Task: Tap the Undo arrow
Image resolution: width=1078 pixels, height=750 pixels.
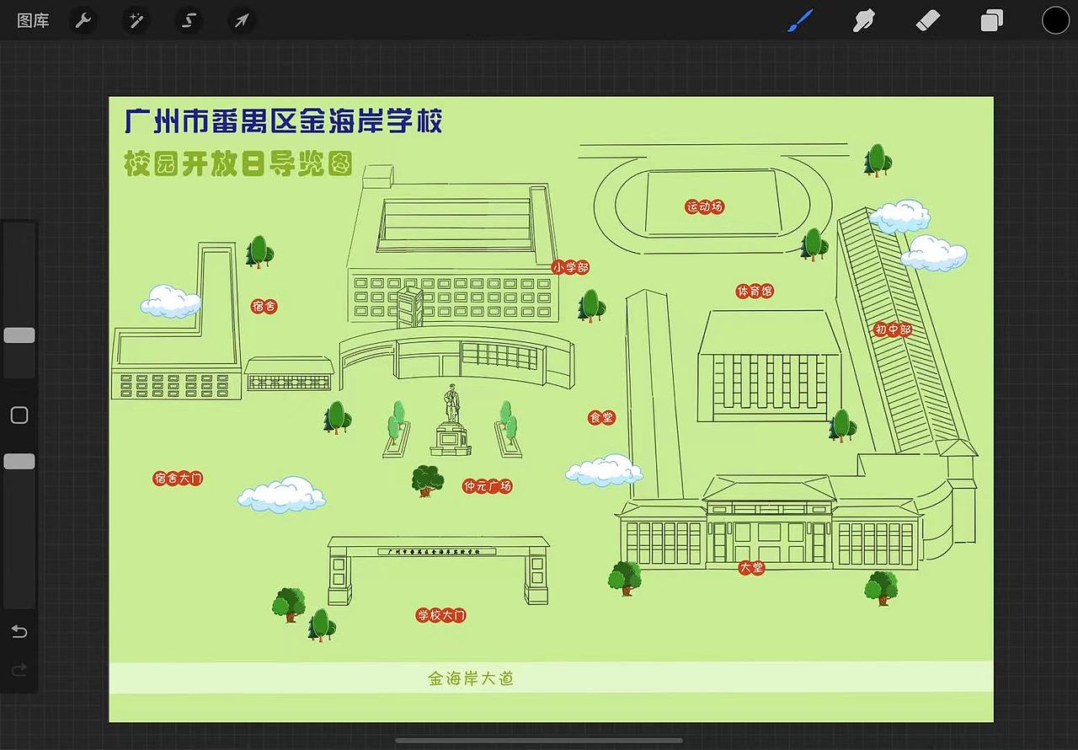Action: [19, 632]
